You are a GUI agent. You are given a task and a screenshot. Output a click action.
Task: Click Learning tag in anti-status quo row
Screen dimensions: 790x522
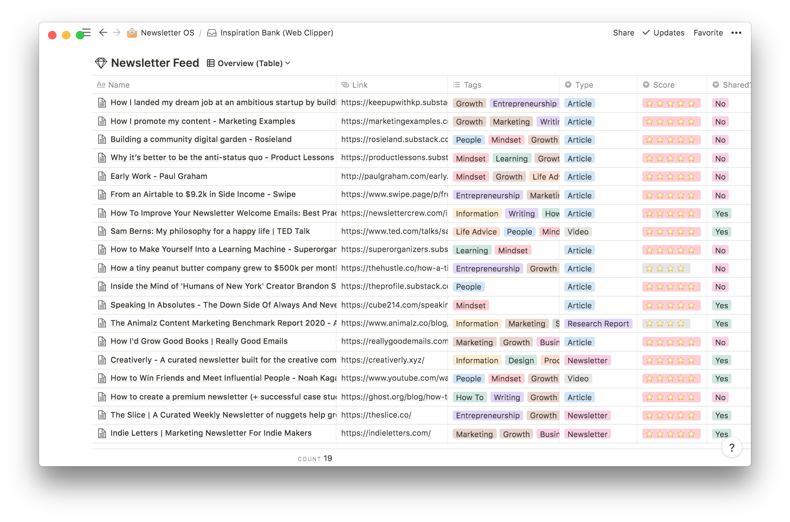click(511, 159)
